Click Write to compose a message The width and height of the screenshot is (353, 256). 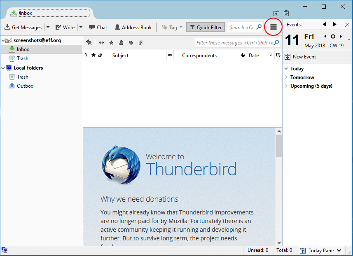pyautogui.click(x=65, y=28)
